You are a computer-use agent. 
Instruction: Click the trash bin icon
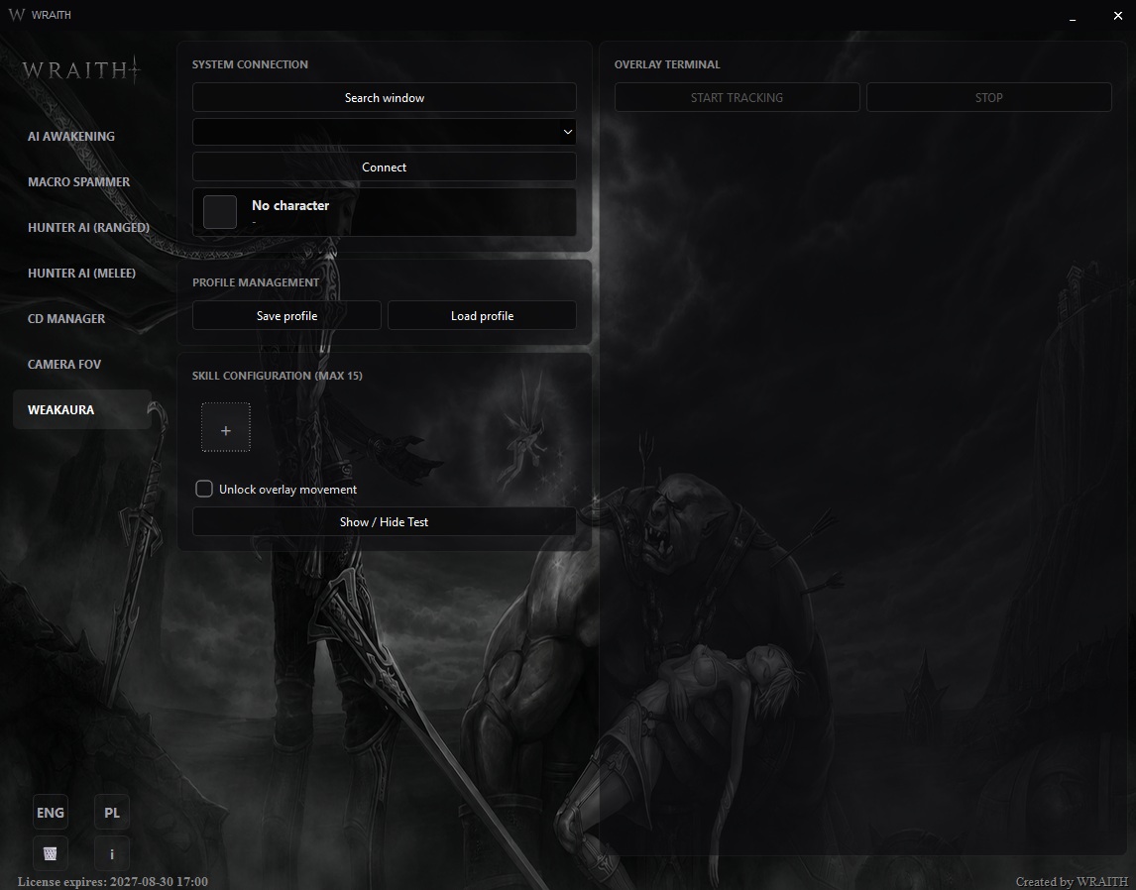pos(51,853)
